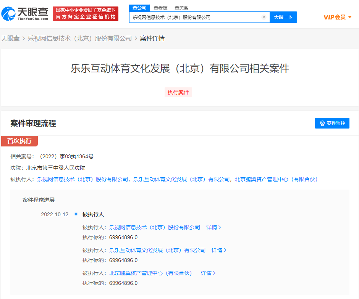Clear the search box with the X icon
359x299 pixels.
264,17
